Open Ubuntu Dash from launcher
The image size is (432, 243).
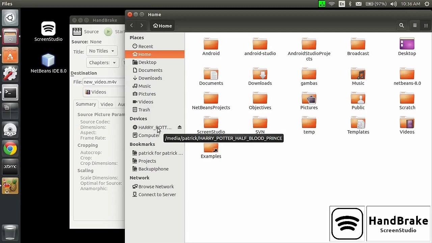tap(10, 18)
